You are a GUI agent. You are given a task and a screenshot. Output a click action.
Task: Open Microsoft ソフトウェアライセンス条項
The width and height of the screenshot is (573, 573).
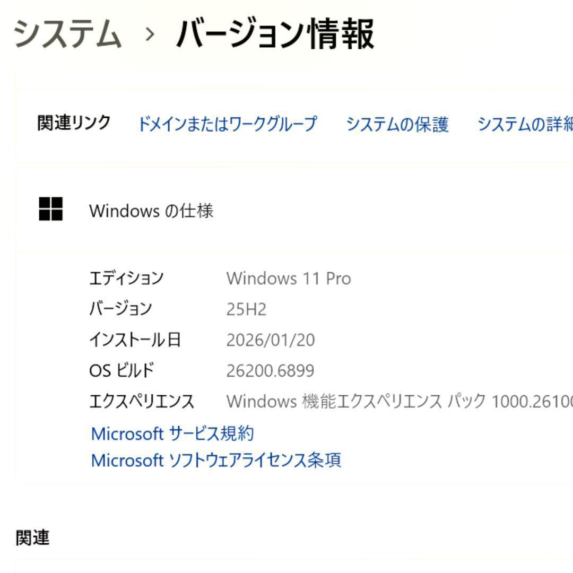click(216, 461)
